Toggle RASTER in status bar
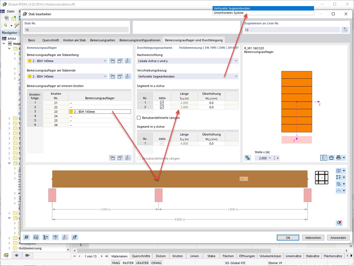The width and height of the screenshot is (354, 266). click(128, 263)
